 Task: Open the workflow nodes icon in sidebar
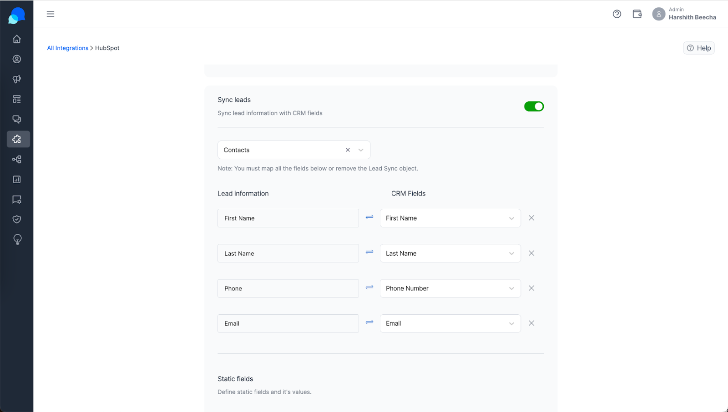17,159
